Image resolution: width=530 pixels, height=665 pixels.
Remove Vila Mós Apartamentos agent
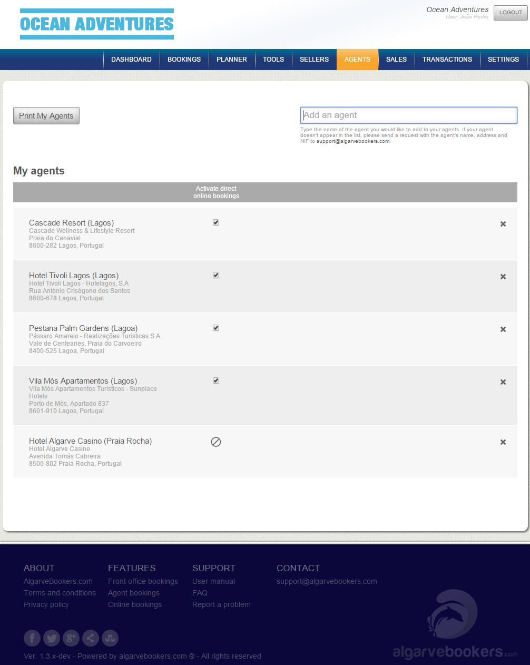pos(503,382)
